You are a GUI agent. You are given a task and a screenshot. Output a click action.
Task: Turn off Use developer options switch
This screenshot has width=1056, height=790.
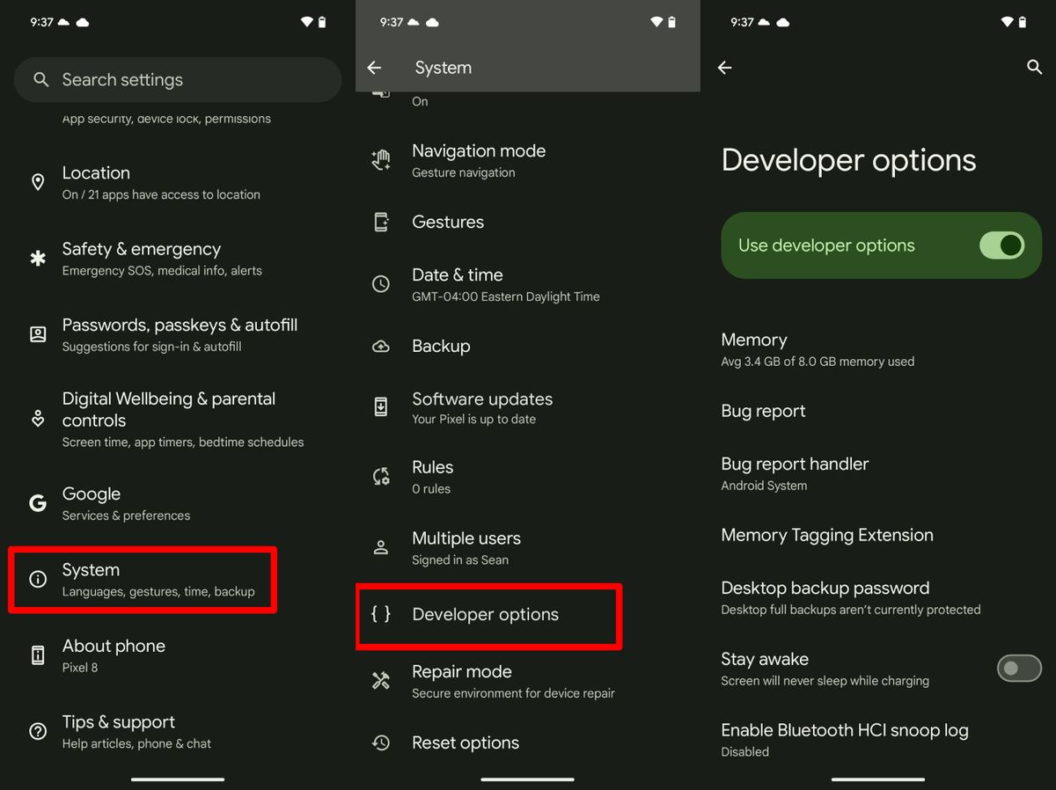[x=1001, y=245]
